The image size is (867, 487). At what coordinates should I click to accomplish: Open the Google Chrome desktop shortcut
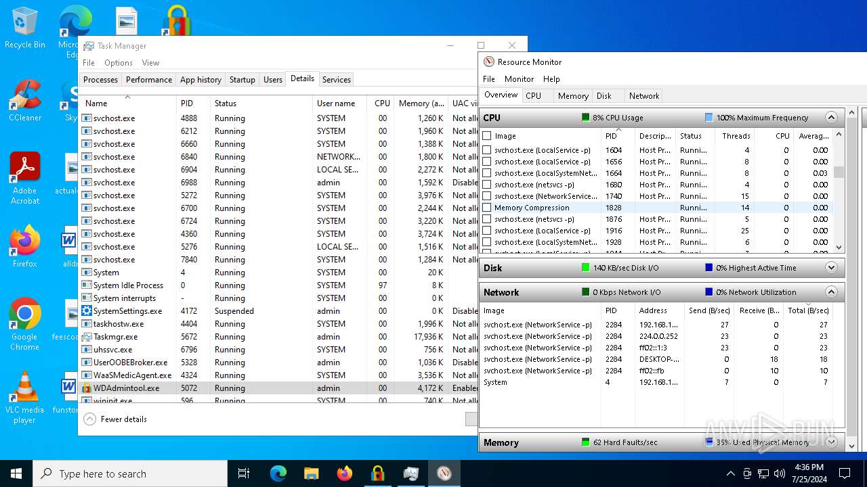click(25, 325)
